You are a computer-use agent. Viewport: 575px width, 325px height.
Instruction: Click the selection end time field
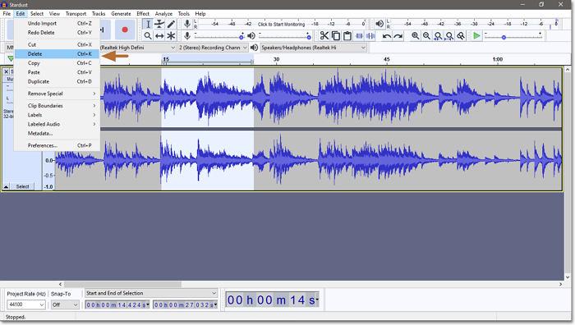(x=185, y=304)
